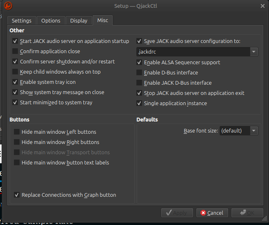Toggle Enable system tray icon checkbox
The height and width of the screenshot is (225, 269).
[x=15, y=82]
